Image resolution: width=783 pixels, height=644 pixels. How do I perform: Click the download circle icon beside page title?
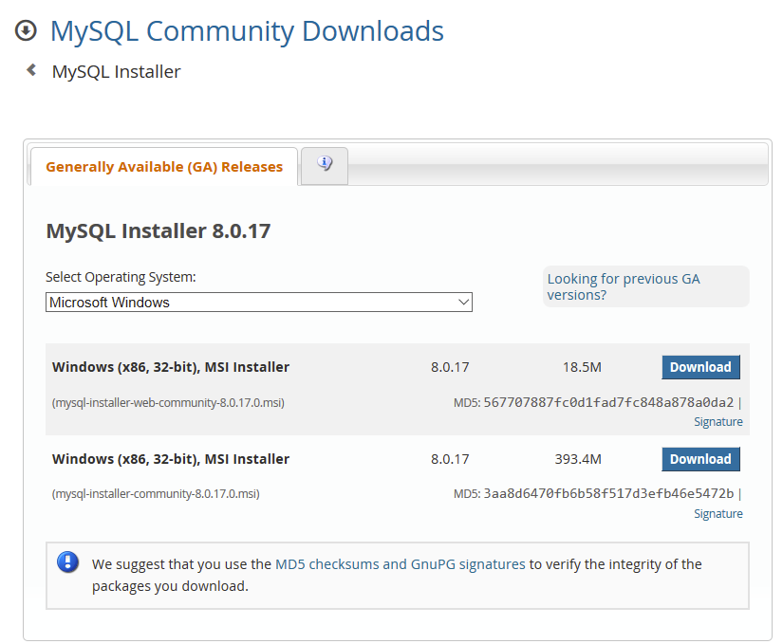[26, 30]
